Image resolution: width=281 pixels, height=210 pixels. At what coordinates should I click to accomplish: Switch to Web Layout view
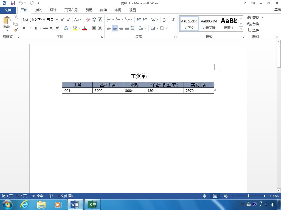pyautogui.click(x=226, y=196)
